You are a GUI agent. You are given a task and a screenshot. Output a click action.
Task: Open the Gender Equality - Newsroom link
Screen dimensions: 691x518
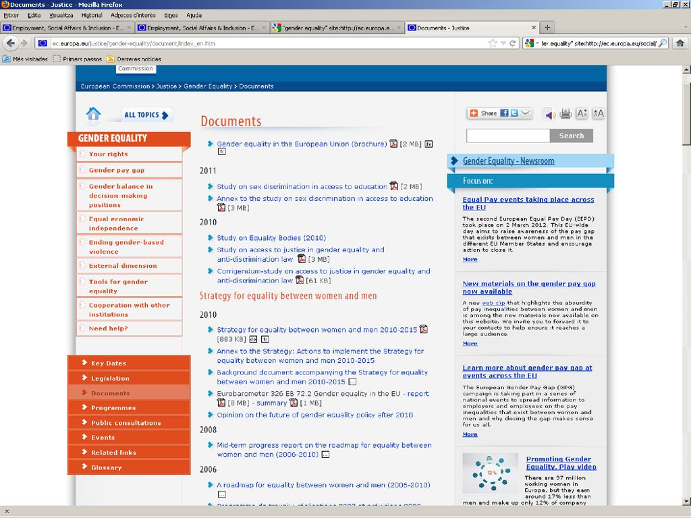[509, 161]
